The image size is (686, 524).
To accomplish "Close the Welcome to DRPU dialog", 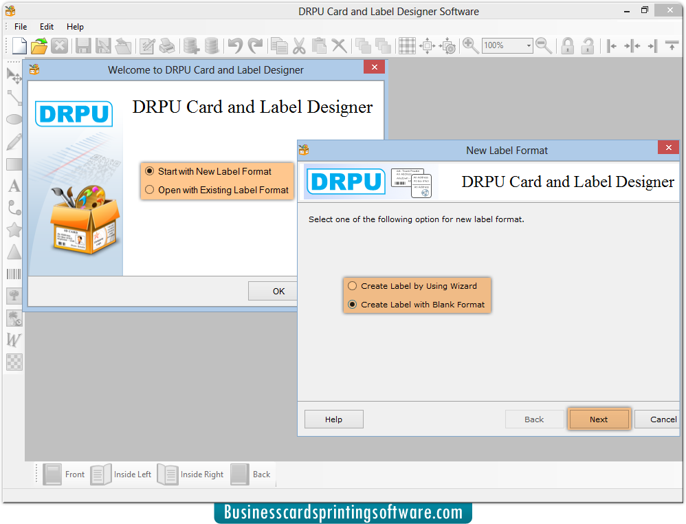I will [x=374, y=67].
